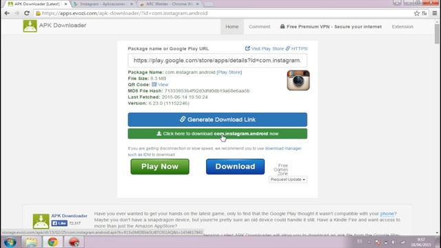Click the green Play Now button
The image size is (441, 248).
pyautogui.click(x=160, y=167)
